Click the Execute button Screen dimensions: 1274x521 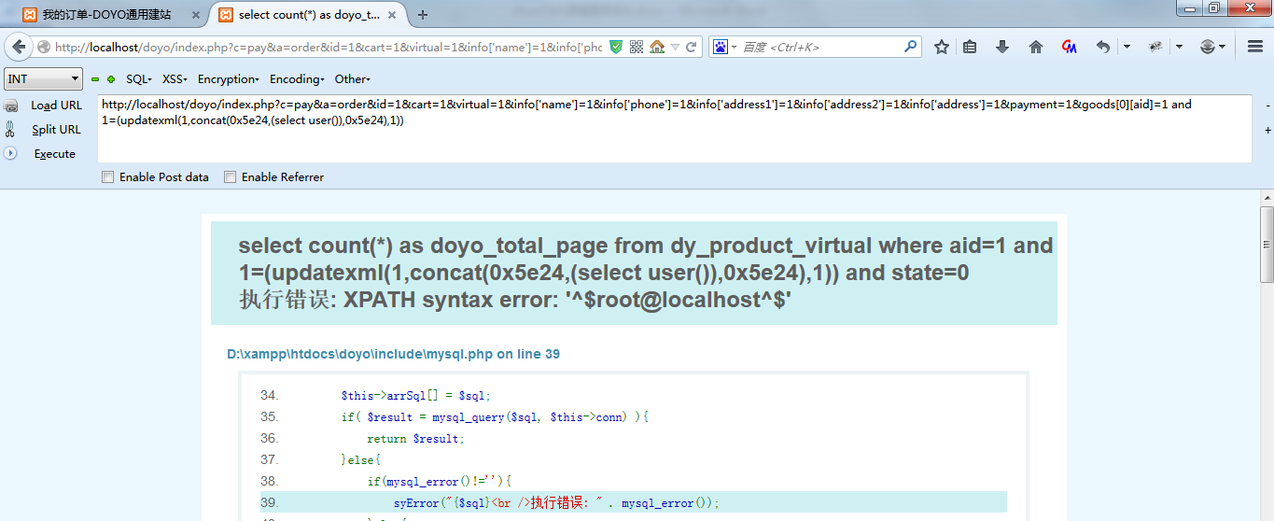[x=54, y=154]
